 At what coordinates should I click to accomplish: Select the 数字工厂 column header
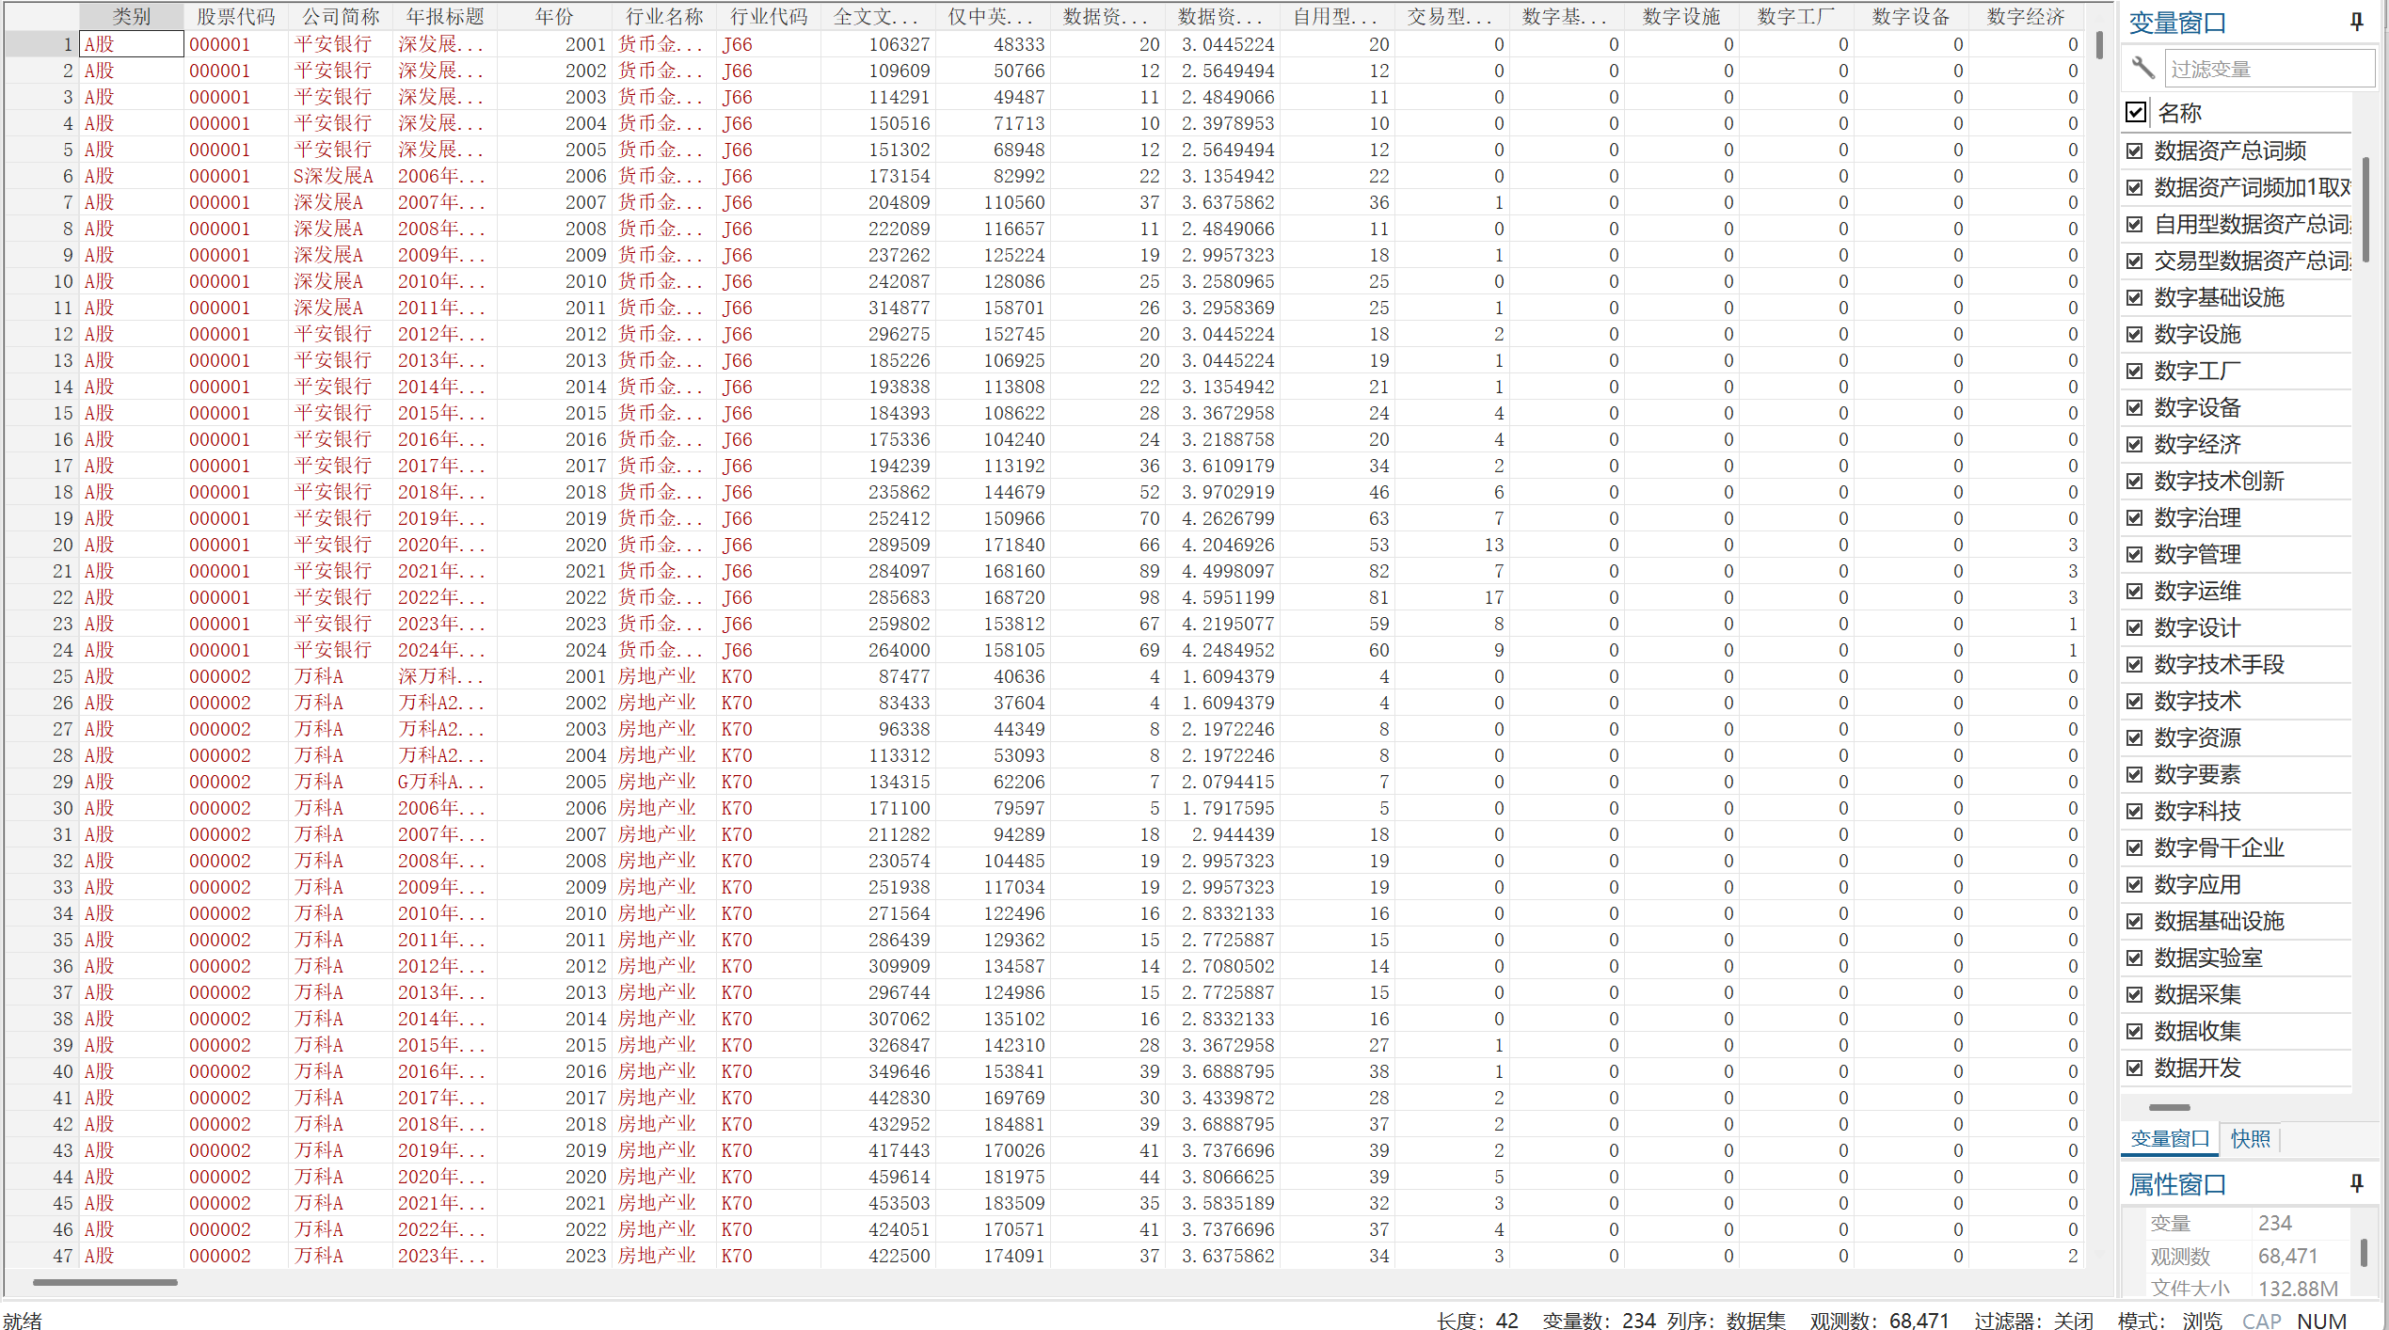point(1795,16)
